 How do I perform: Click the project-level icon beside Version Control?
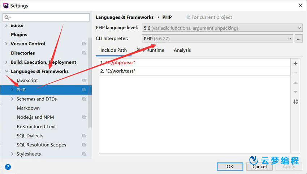click(x=84, y=44)
